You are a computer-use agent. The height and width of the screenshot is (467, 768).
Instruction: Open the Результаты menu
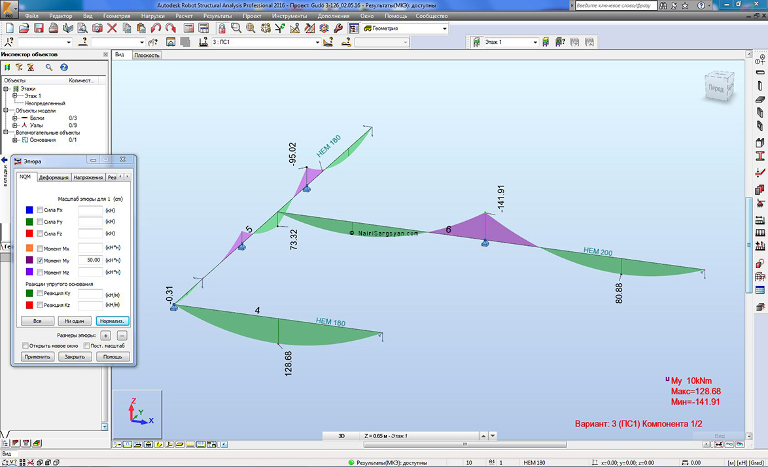(217, 16)
